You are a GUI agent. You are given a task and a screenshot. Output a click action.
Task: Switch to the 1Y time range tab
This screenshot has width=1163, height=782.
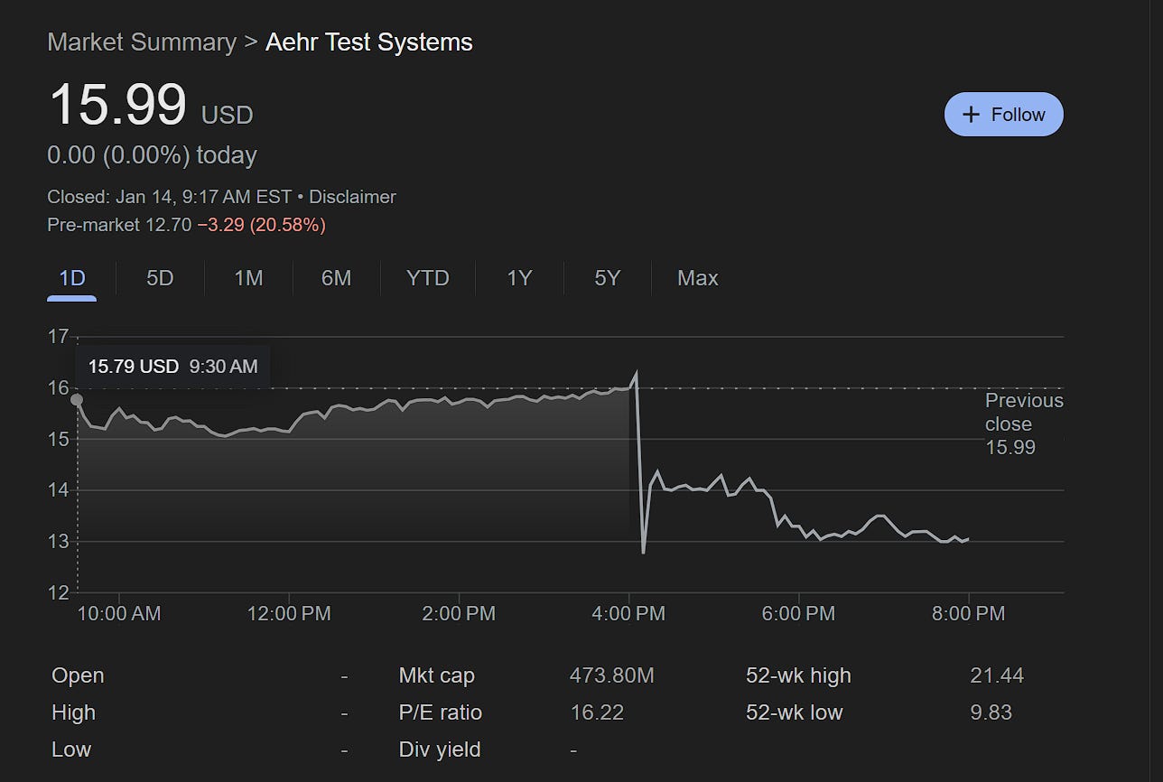point(519,278)
